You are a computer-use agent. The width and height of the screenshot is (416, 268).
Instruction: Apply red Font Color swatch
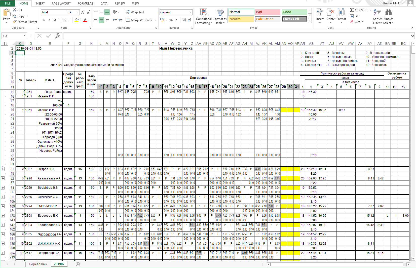point(85,20)
